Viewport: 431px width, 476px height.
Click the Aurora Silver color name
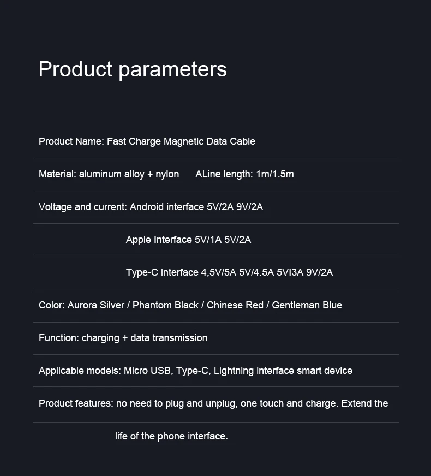[x=96, y=305]
